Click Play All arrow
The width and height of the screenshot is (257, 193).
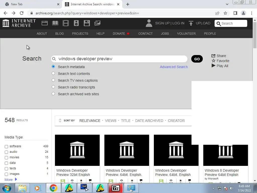coord(220,66)
